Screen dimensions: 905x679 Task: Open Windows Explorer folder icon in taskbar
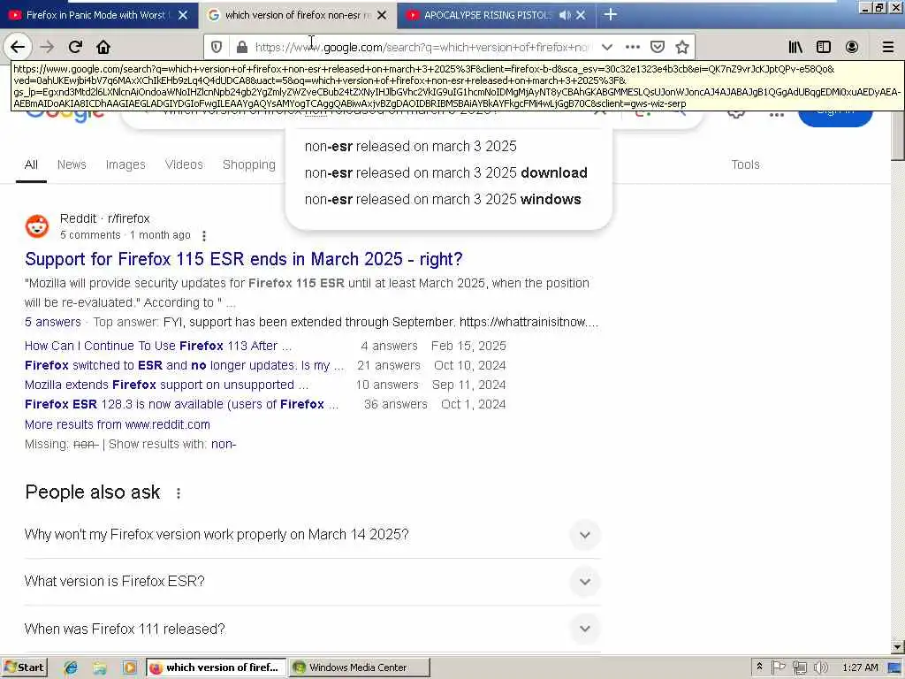click(100, 668)
